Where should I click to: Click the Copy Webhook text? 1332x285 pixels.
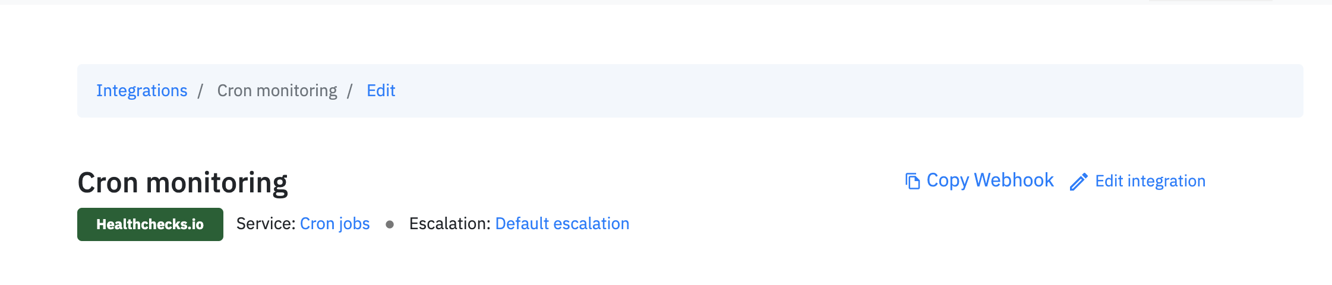point(990,180)
